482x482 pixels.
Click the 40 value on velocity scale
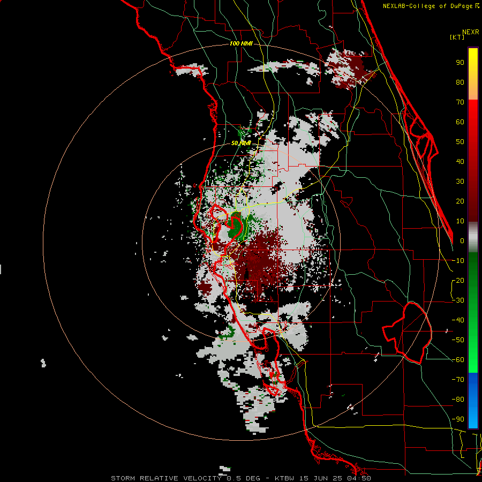click(x=460, y=162)
